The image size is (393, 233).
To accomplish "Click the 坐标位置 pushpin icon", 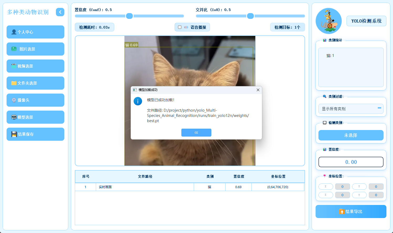I will 325,176.
